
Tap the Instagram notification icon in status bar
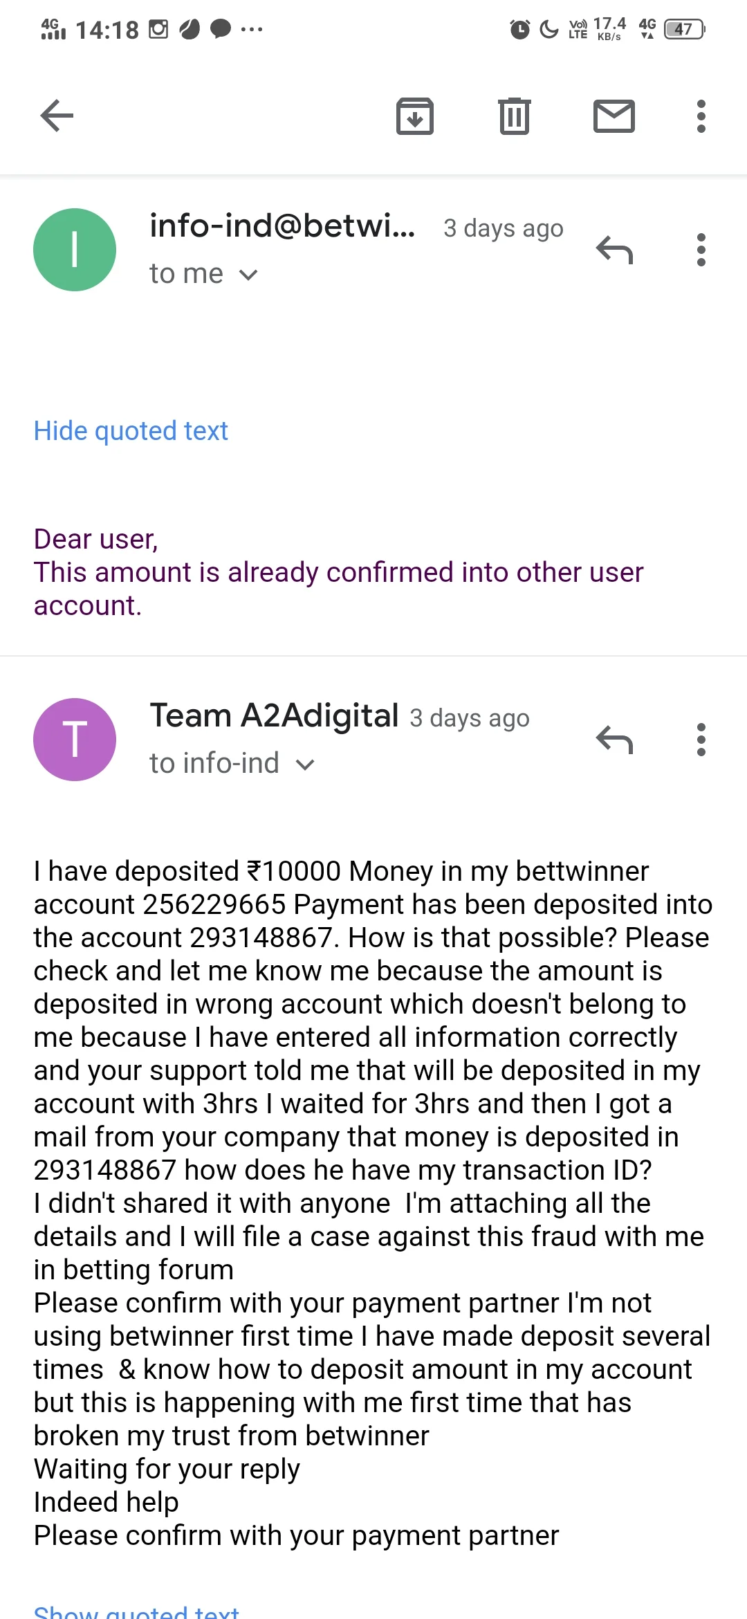coord(158,29)
